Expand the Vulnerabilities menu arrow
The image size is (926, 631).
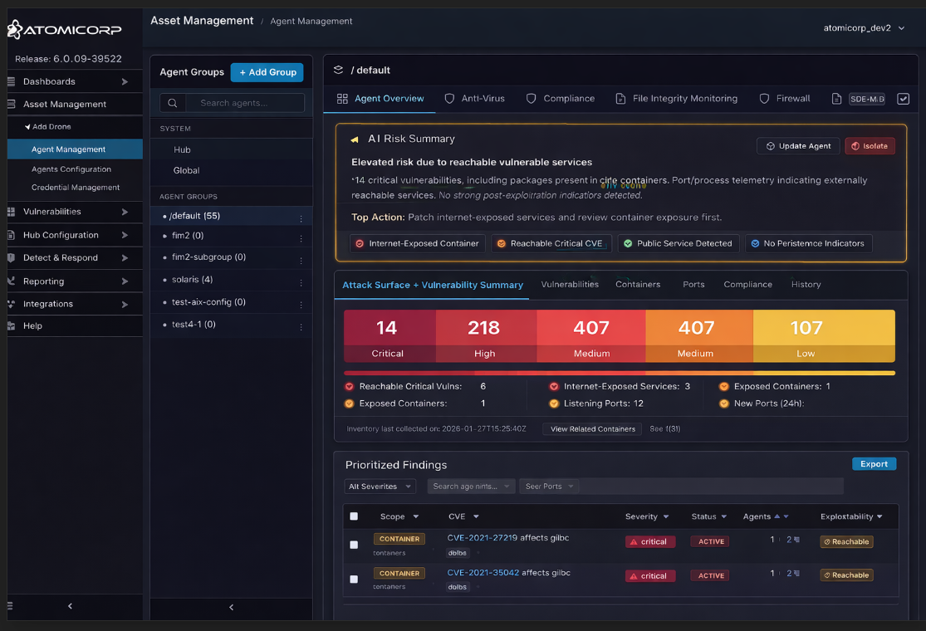click(125, 212)
